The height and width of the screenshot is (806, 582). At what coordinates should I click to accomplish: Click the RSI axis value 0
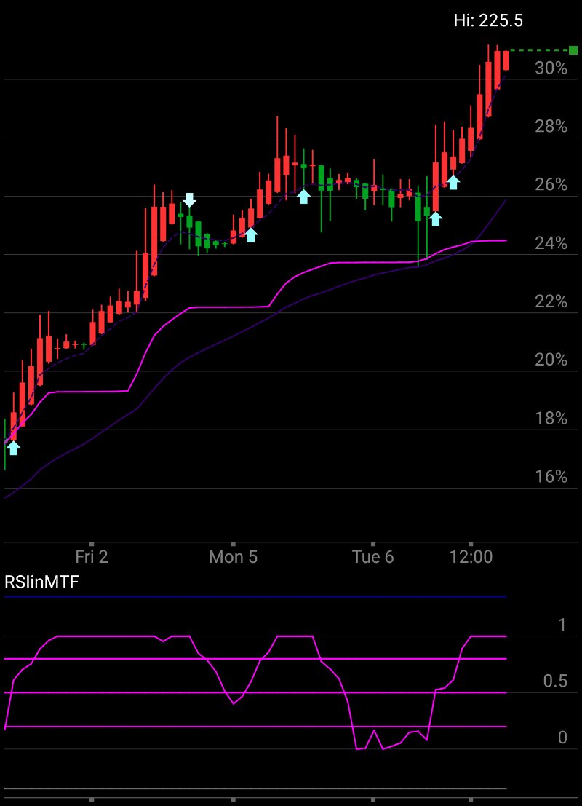coord(562,738)
